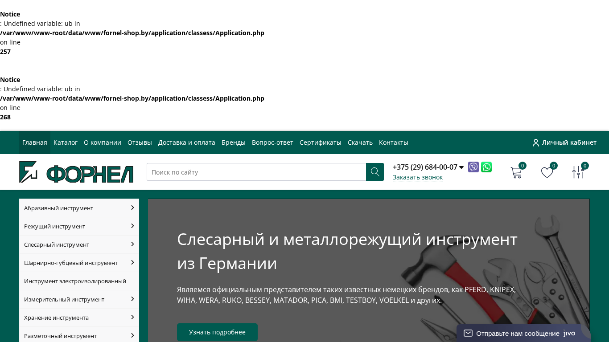This screenshot has height=342, width=609.
Task: Click the search magnifier button
Action: pos(375,172)
